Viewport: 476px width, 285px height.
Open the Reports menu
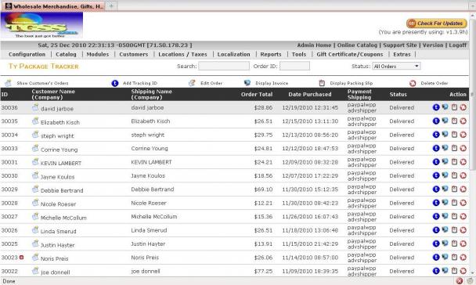(271, 54)
